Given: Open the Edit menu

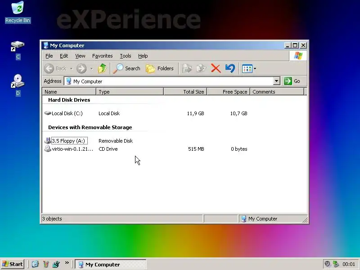Looking at the screenshot, I should coord(64,56).
